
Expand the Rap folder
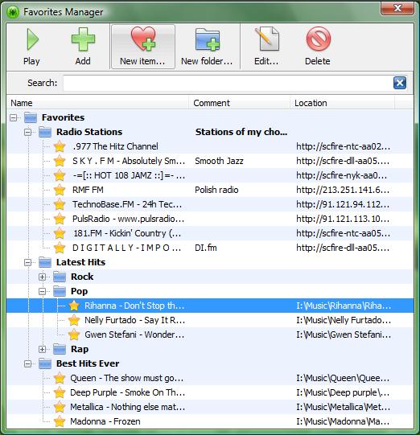coord(42,349)
